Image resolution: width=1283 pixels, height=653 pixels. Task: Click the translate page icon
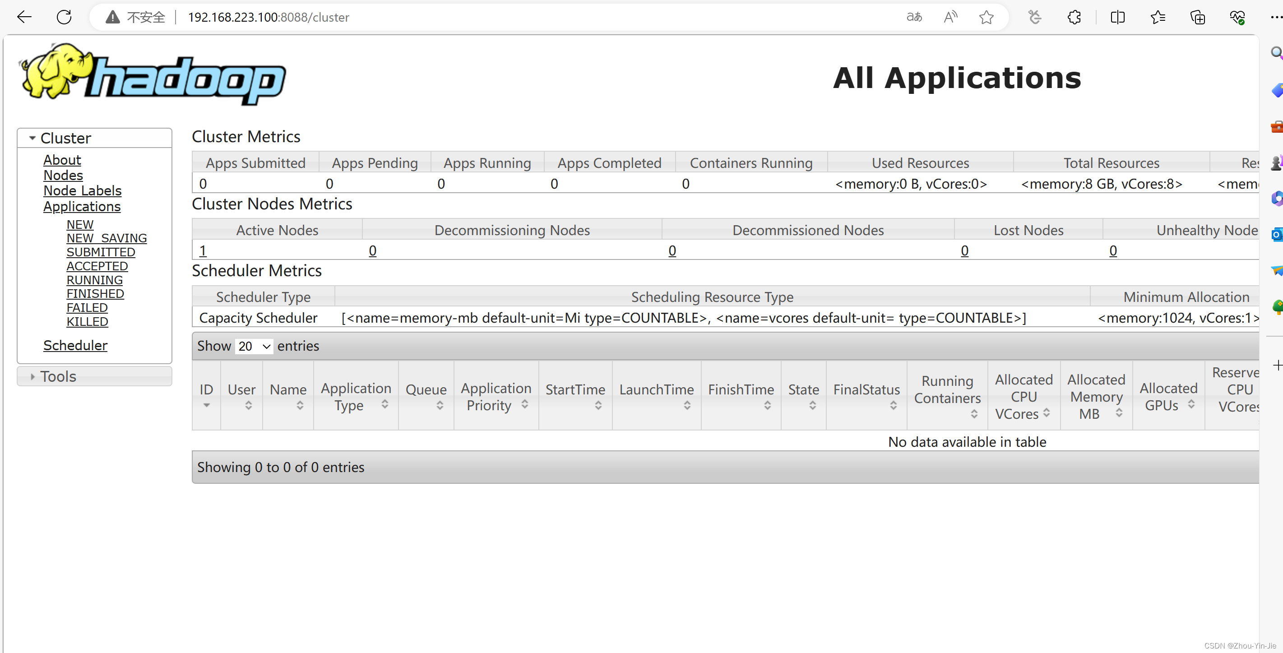(x=914, y=17)
